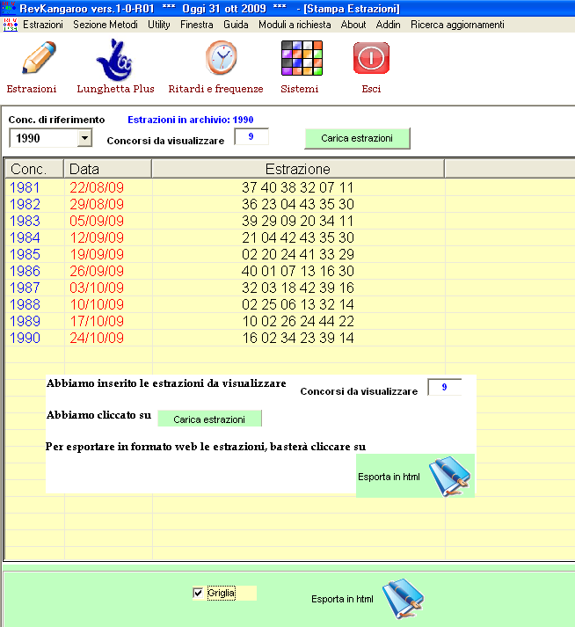Viewport: 575px width, 627px height.
Task: Expand the Conc. di riferimento dropdown
Action: [84, 138]
